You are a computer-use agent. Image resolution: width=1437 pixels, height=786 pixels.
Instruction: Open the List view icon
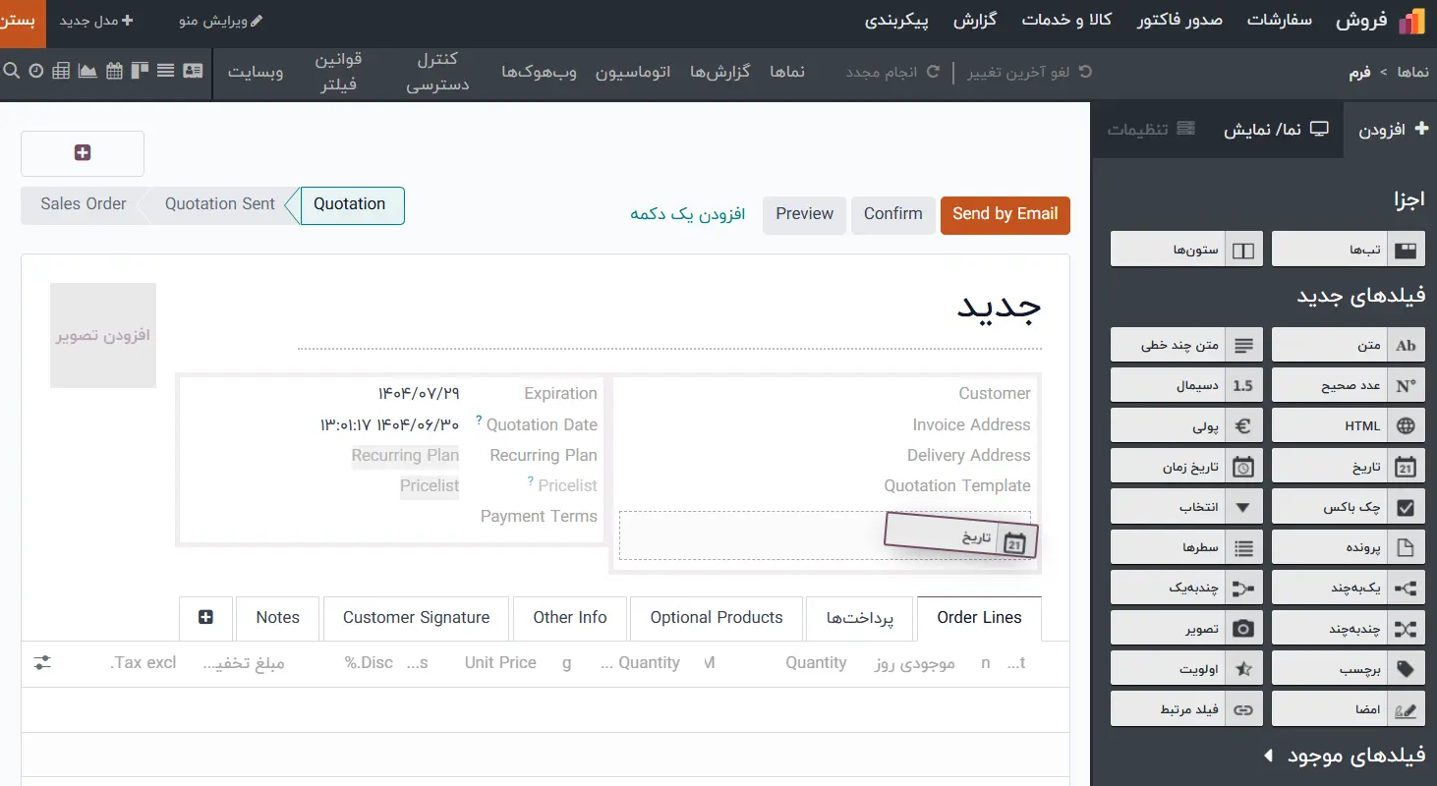pos(165,71)
